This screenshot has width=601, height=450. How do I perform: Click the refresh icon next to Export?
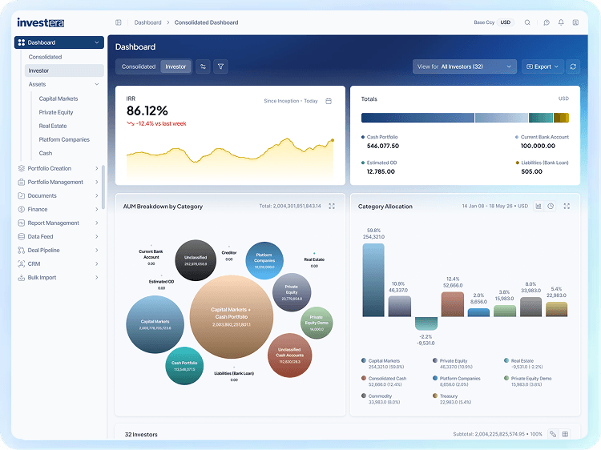click(573, 66)
